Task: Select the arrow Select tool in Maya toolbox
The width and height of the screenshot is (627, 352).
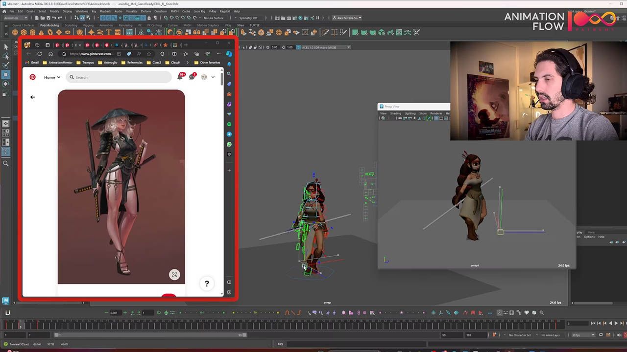Action: point(6,47)
